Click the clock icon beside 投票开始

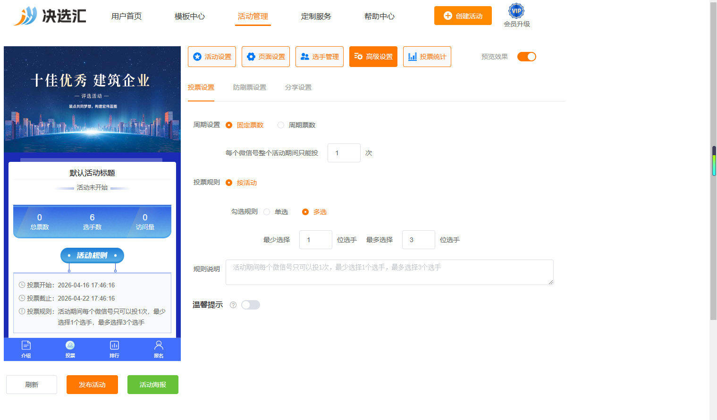pyautogui.click(x=22, y=285)
